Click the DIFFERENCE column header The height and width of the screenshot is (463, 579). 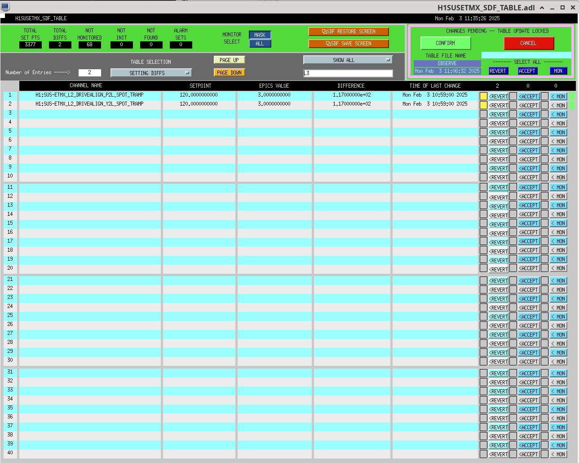tap(351, 85)
